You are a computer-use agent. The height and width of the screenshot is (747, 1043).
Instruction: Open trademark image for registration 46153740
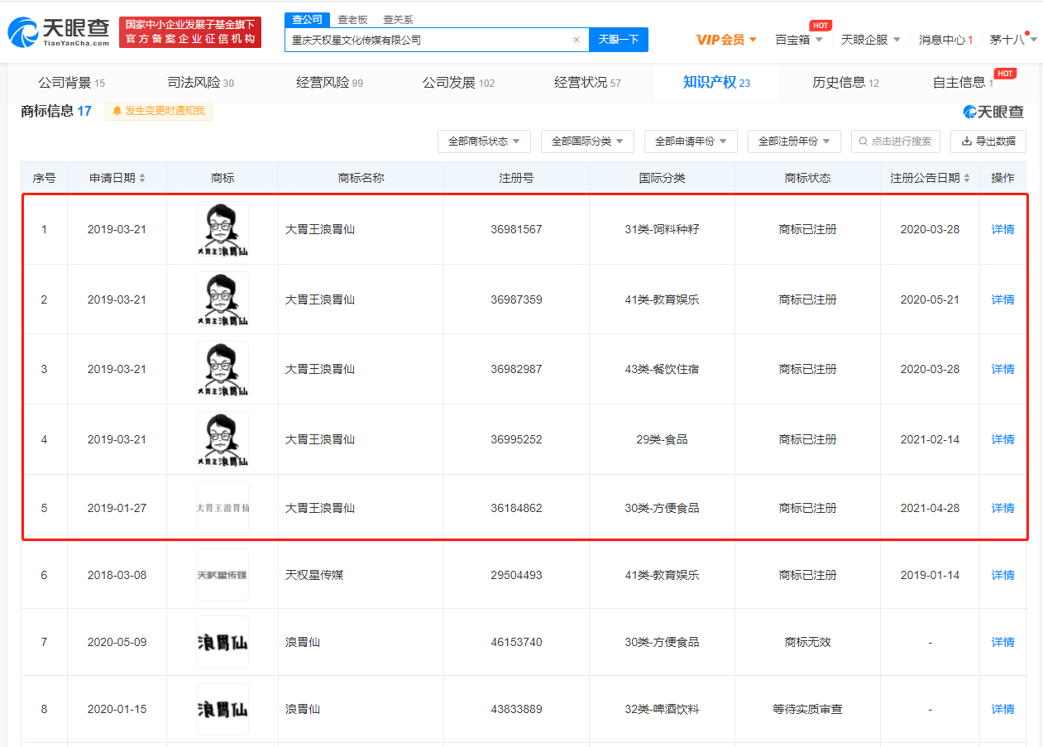point(222,642)
